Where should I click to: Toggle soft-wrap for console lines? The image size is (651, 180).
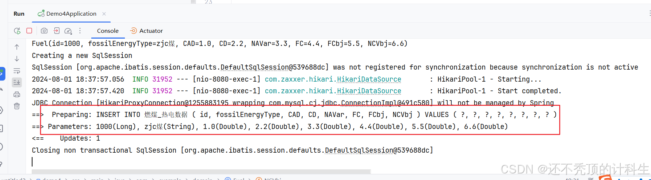(x=17, y=71)
